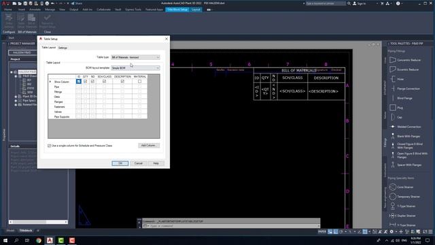435x245 pixels.
Task: Select the Welded Connection tool
Action: [405, 127]
